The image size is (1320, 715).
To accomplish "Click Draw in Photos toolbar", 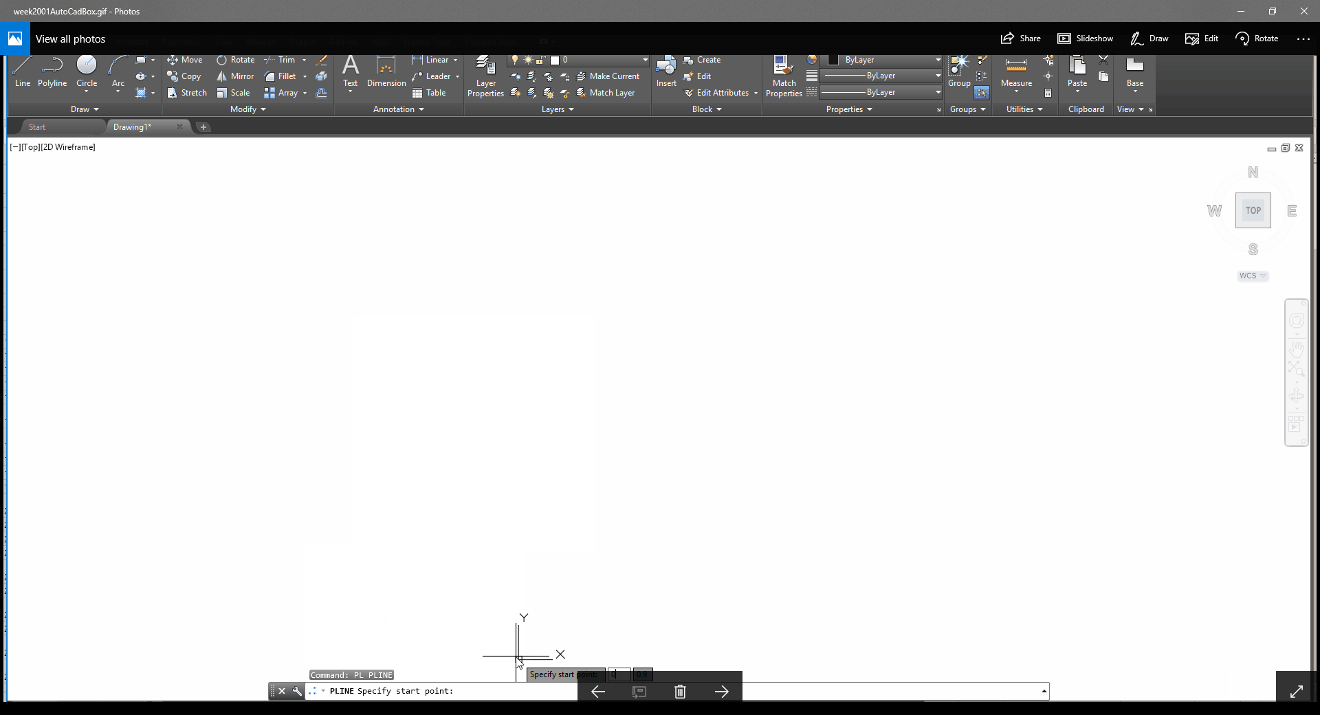I will [x=1149, y=38].
